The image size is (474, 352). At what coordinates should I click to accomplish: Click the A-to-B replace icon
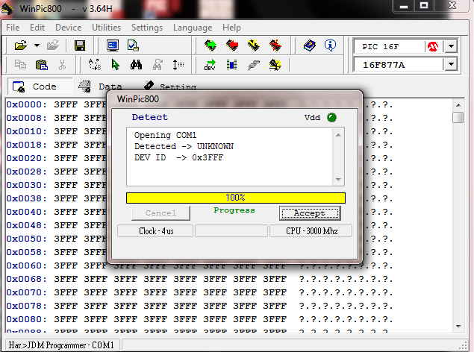point(95,65)
